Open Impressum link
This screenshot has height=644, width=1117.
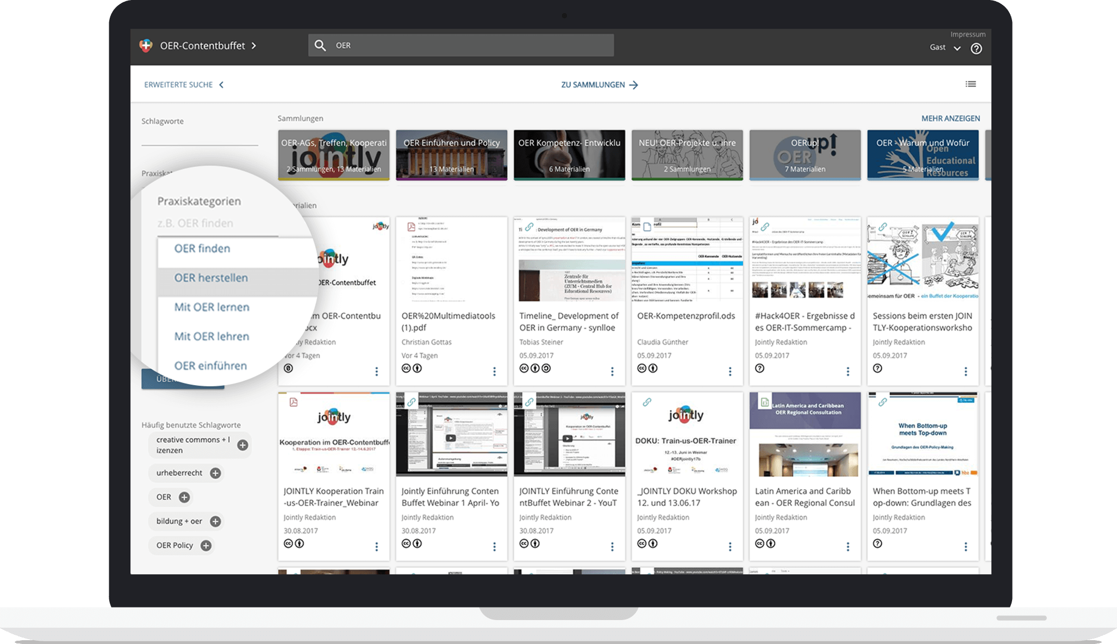(968, 34)
